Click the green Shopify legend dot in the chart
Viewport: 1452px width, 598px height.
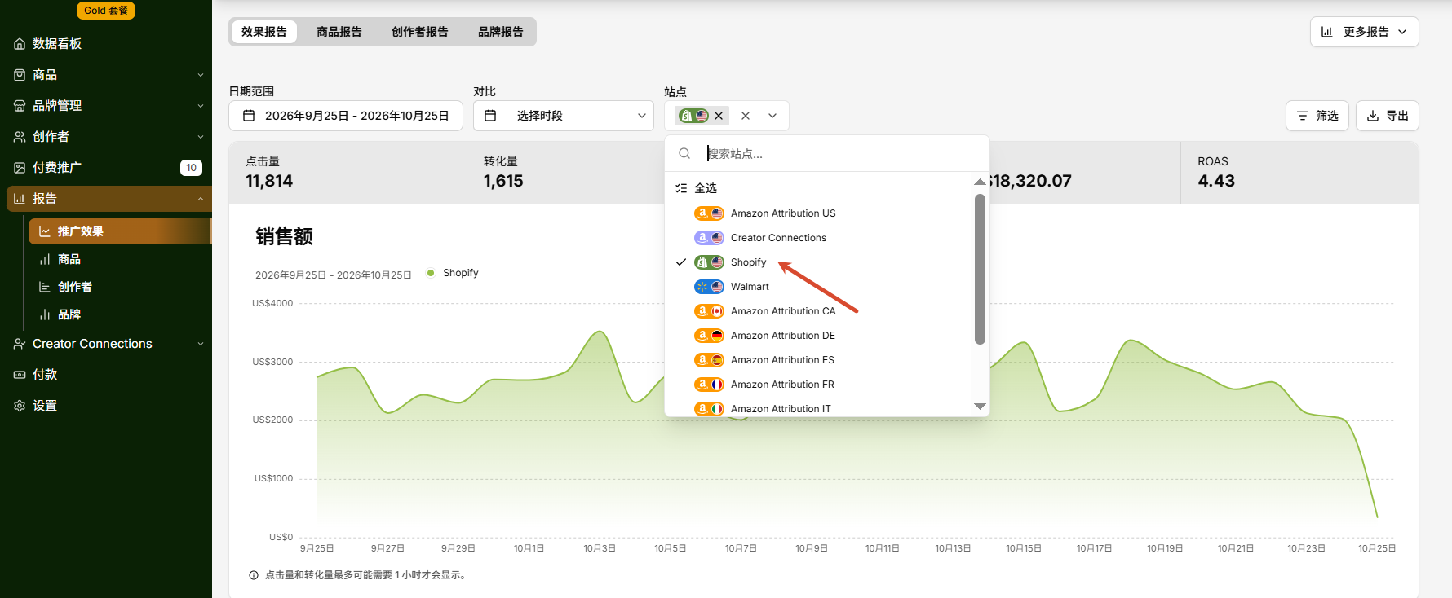point(431,273)
